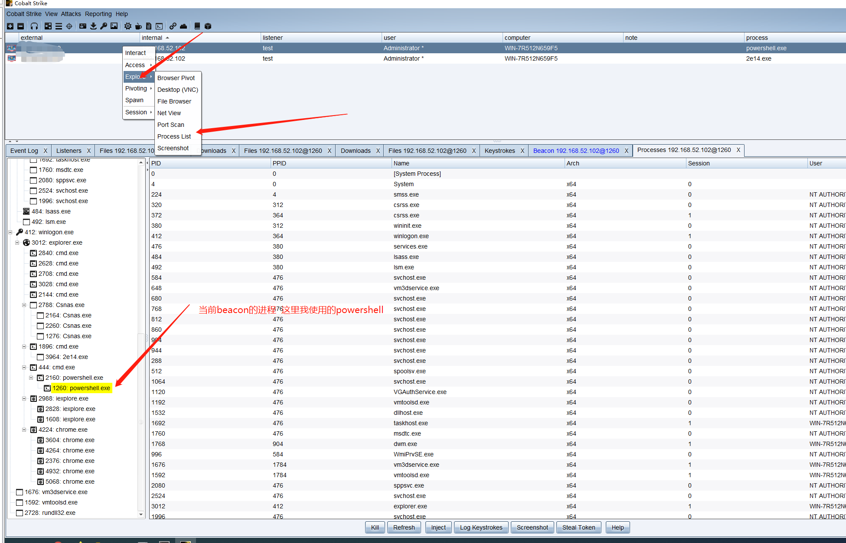Switch to the Event Log tab
The width and height of the screenshot is (846, 543).
pos(24,151)
